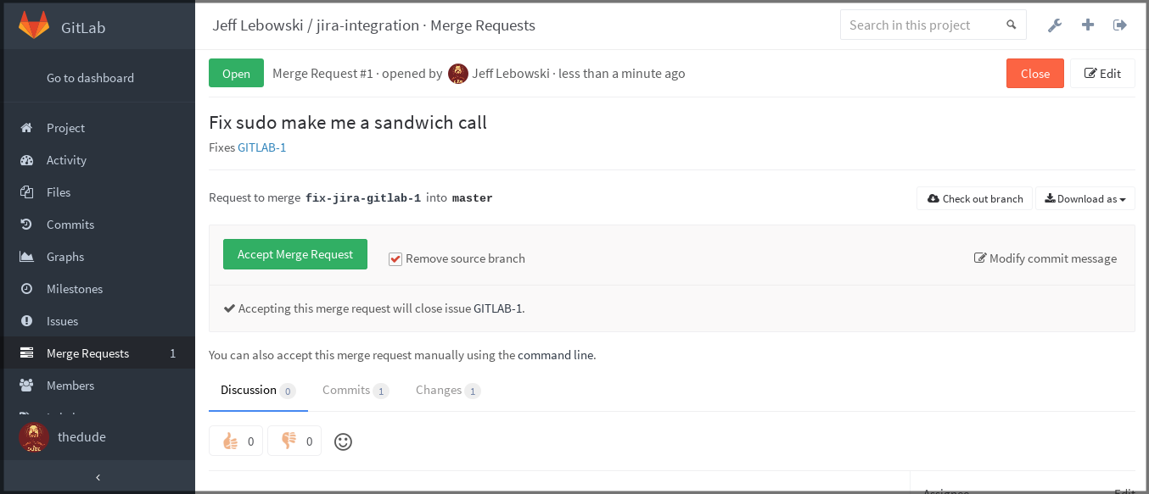Open the Files sidebar icon
1149x494 pixels.
(28, 192)
